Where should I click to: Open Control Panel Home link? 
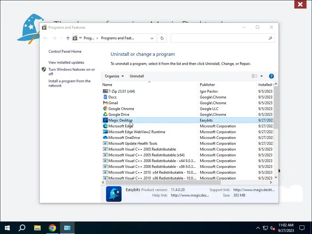[x=65, y=51]
